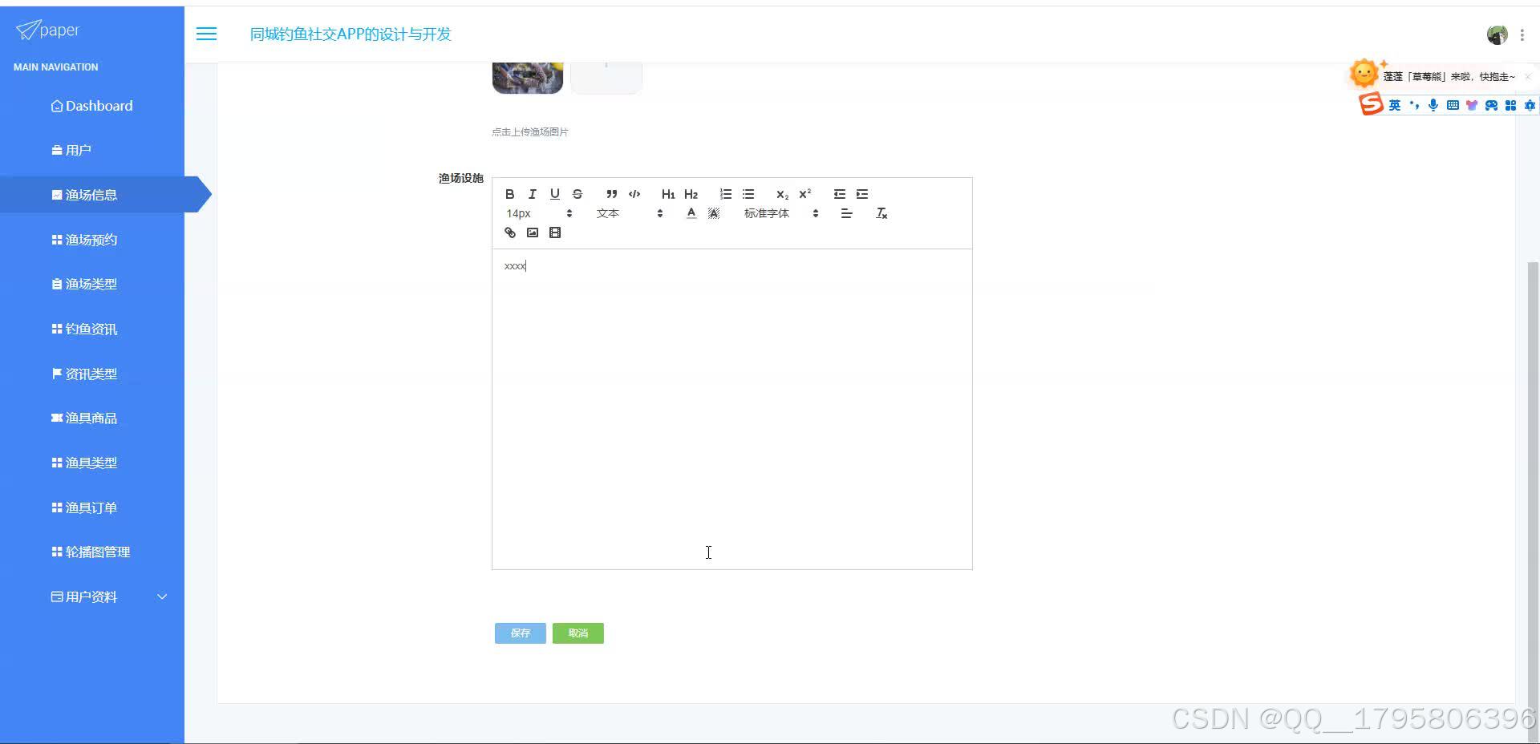
Task: Open the 文本 header style dropdown
Action: click(630, 213)
